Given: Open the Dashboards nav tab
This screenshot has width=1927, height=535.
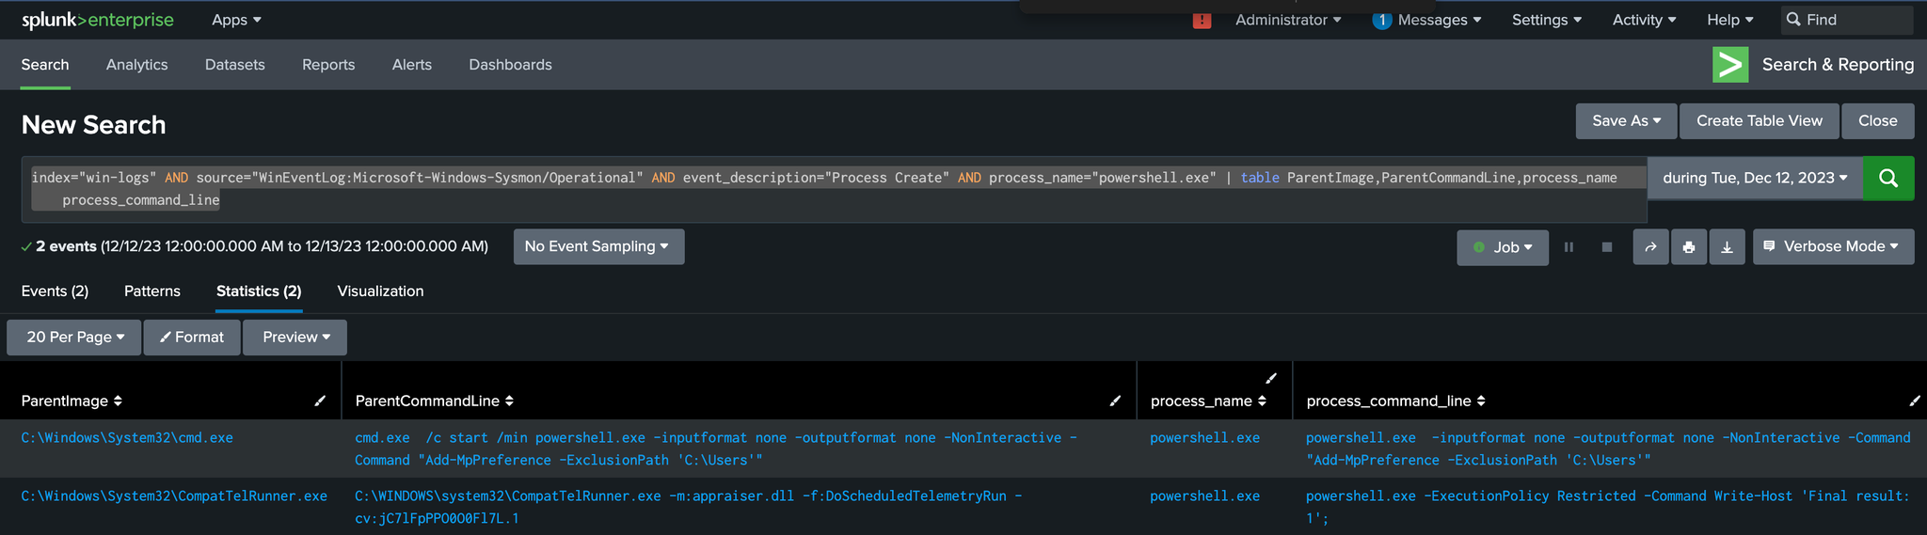Looking at the screenshot, I should [x=511, y=65].
